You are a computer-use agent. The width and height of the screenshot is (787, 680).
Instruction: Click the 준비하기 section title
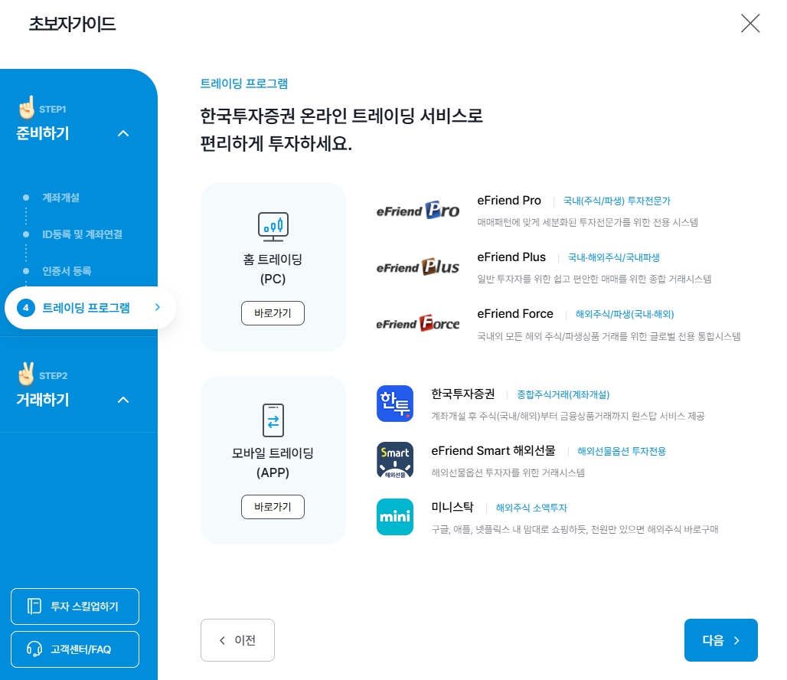tap(43, 133)
